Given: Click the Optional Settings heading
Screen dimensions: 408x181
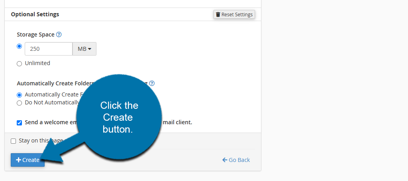Looking at the screenshot, I should pos(35,14).
